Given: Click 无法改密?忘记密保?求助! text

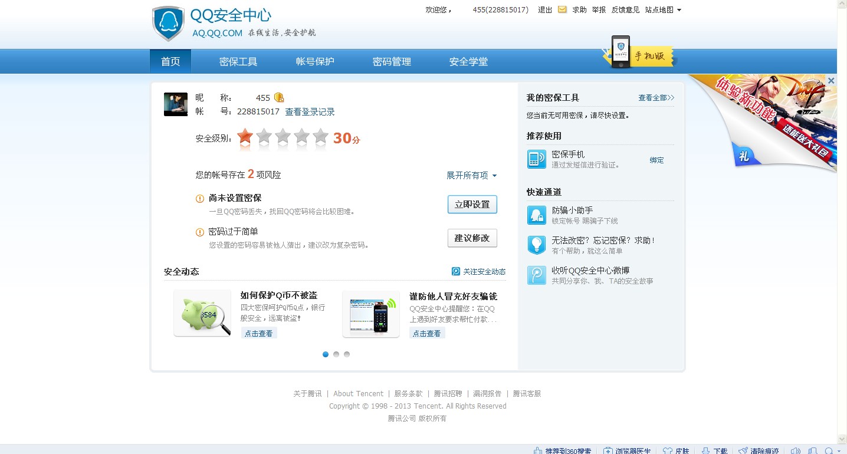Looking at the screenshot, I should [603, 241].
